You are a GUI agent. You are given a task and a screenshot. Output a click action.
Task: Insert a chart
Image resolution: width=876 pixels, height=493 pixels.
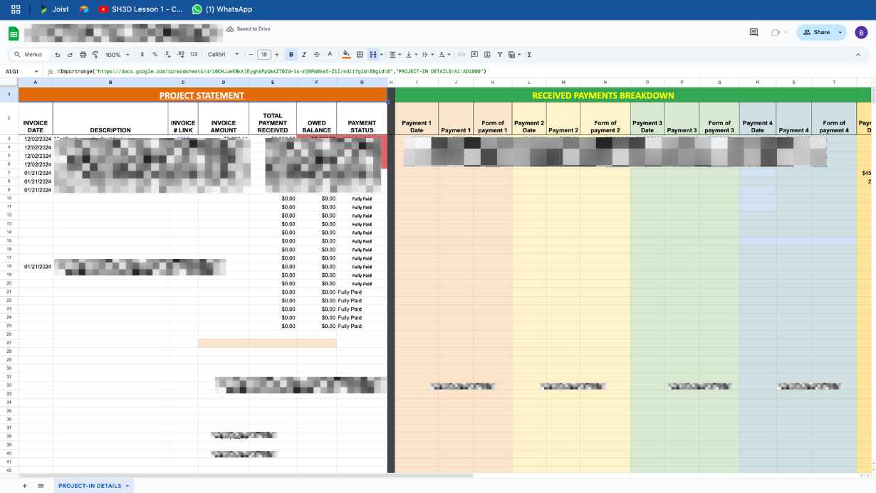(x=487, y=55)
